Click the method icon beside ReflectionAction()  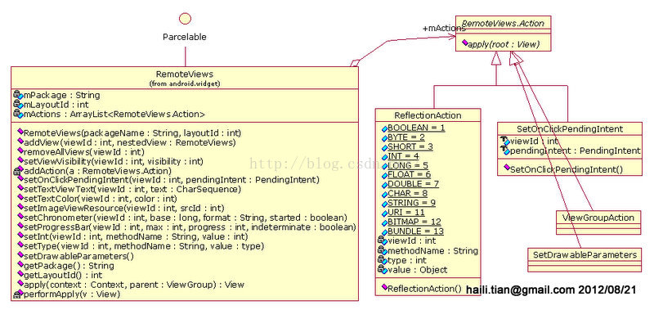(x=384, y=287)
